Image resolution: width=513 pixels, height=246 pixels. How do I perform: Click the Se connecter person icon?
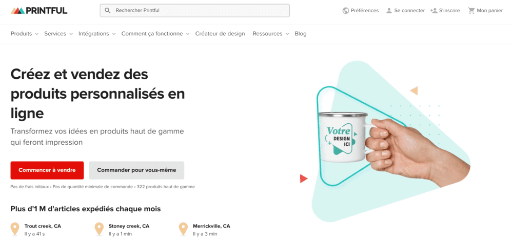tap(389, 10)
